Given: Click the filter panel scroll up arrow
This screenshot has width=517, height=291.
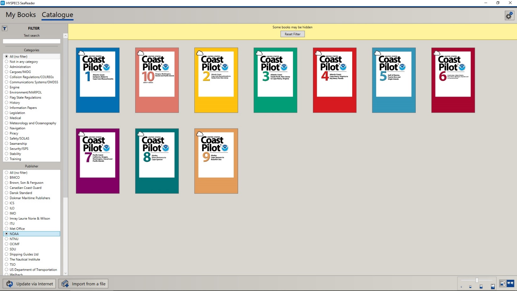Looking at the screenshot, I should pos(65,36).
